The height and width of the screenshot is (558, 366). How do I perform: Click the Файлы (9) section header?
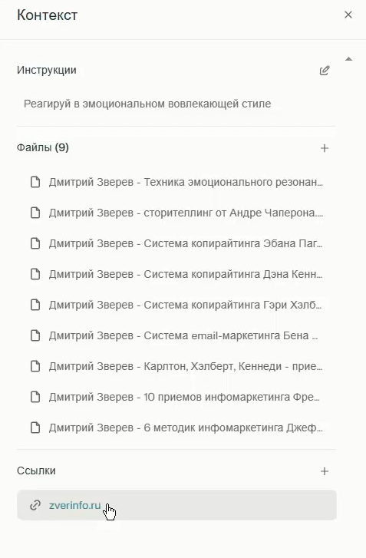pyautogui.click(x=43, y=147)
